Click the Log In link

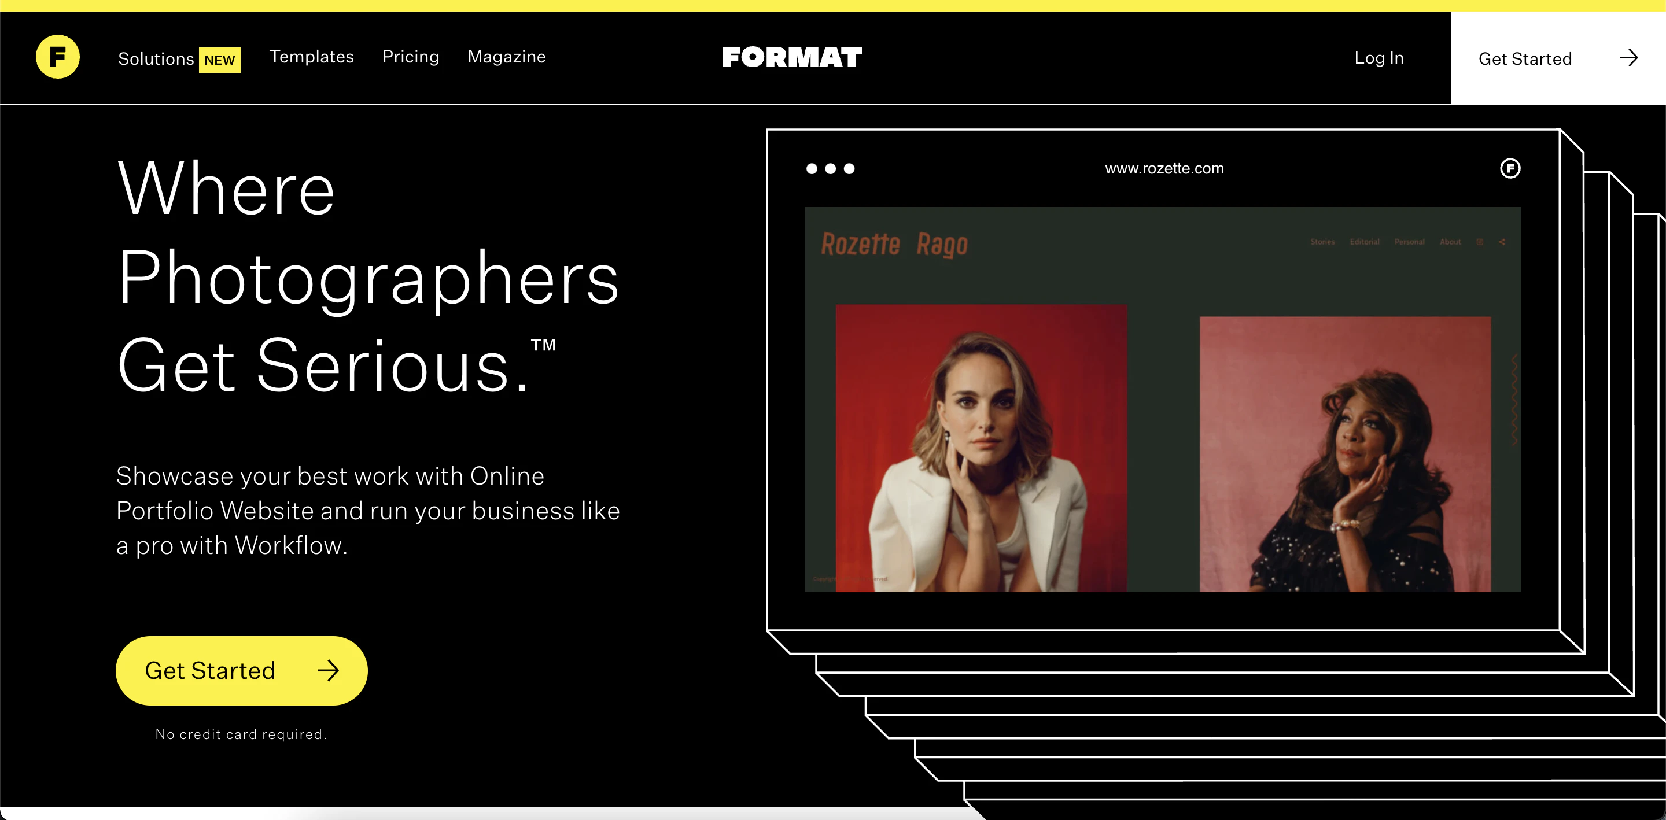(x=1379, y=58)
